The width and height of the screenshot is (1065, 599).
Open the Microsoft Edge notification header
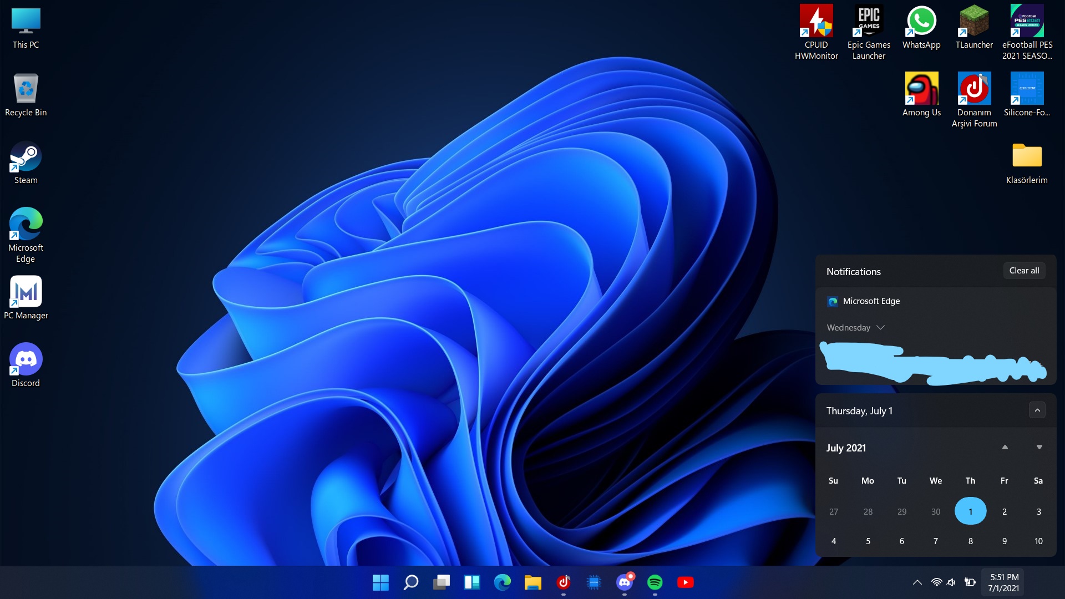[864, 301]
